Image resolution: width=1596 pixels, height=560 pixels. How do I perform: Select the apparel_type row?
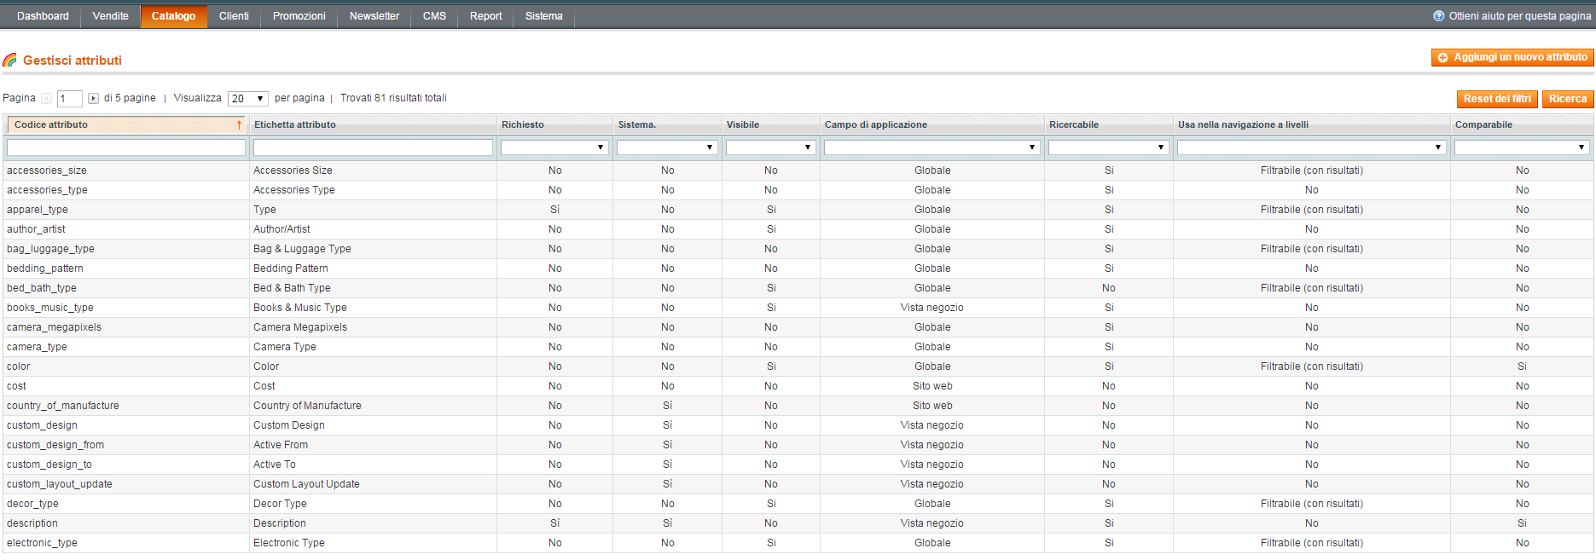click(798, 210)
